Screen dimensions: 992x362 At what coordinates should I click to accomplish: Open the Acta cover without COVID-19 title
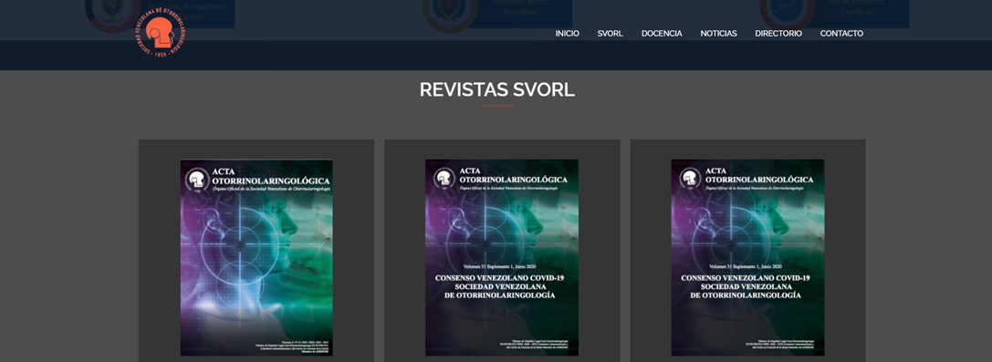point(256,257)
